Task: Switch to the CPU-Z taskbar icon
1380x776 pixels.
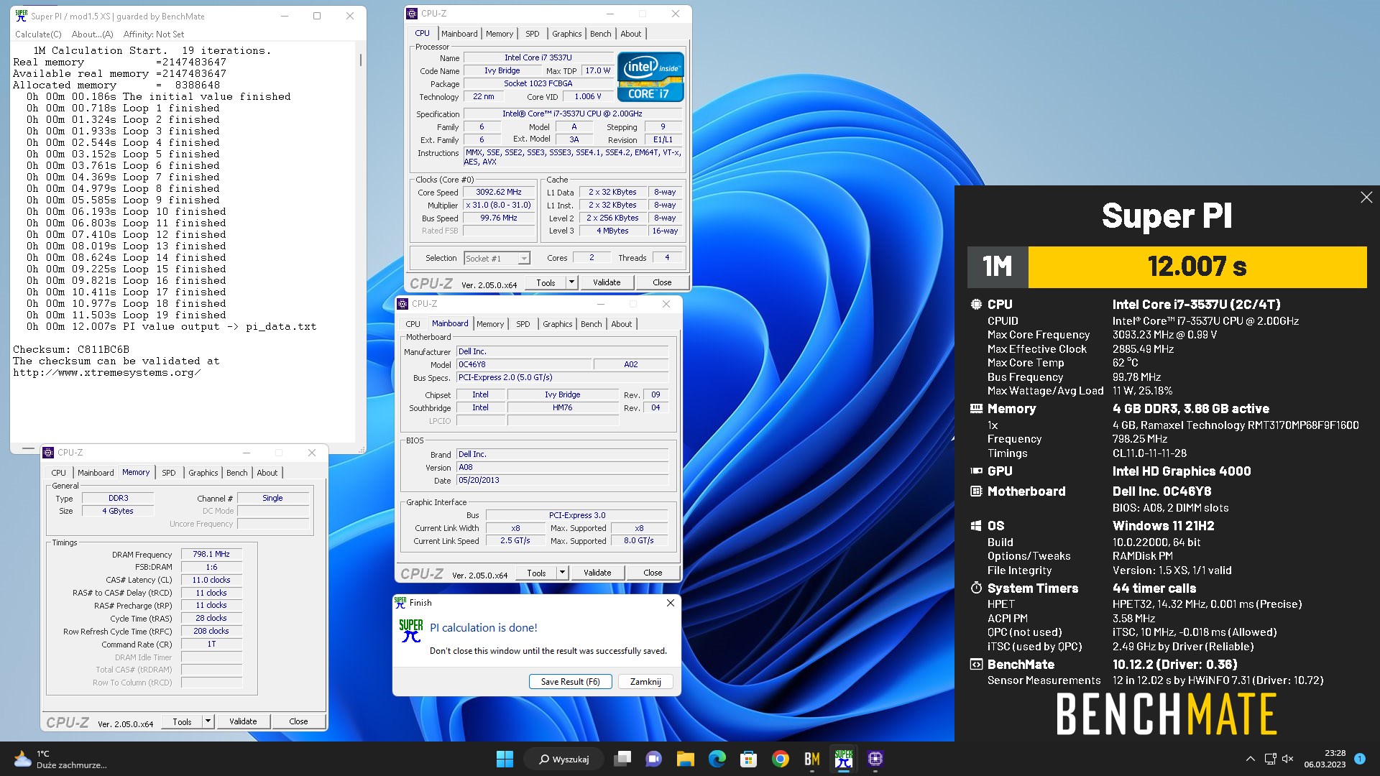Action: [x=875, y=759]
